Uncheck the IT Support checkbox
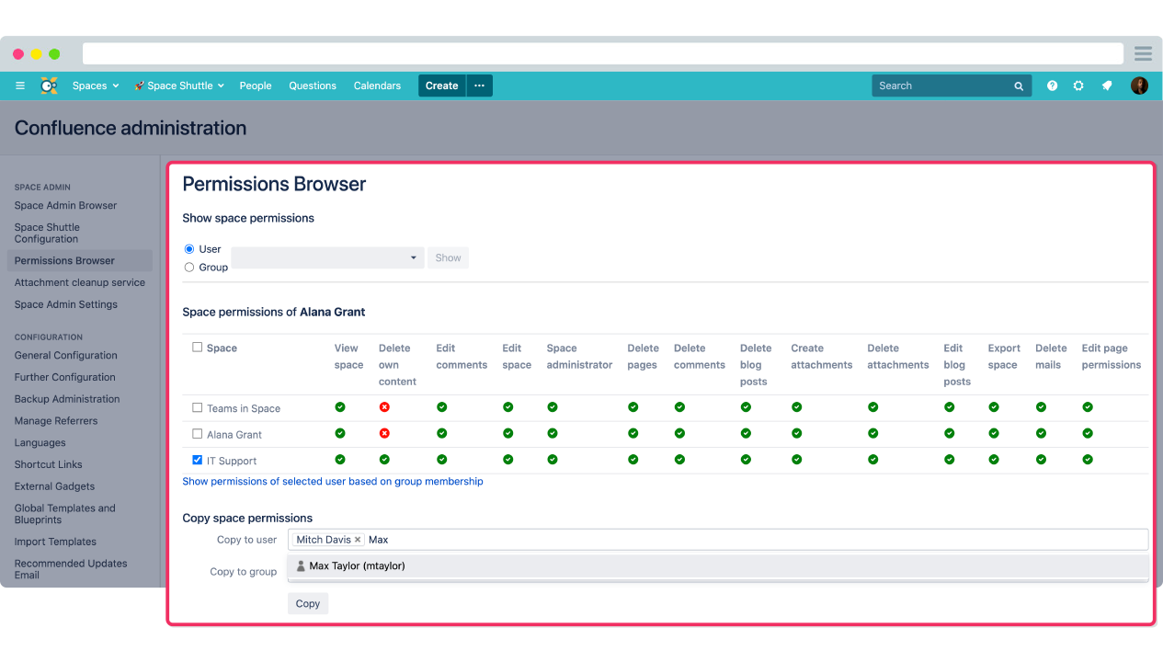This screenshot has height=662, width=1163. tap(198, 460)
